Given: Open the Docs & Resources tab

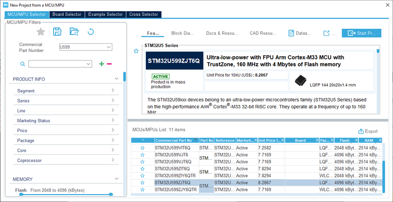Looking at the screenshot, I should pos(222,33).
